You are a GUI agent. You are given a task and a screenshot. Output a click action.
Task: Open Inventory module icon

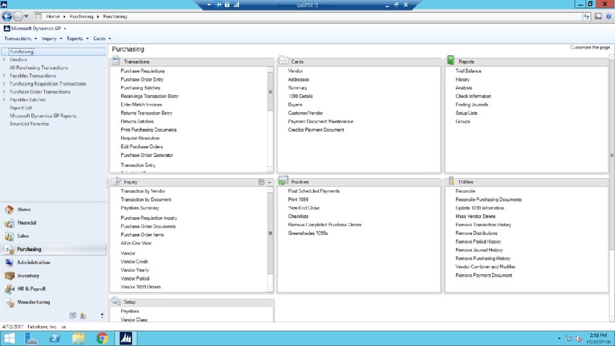(x=10, y=276)
